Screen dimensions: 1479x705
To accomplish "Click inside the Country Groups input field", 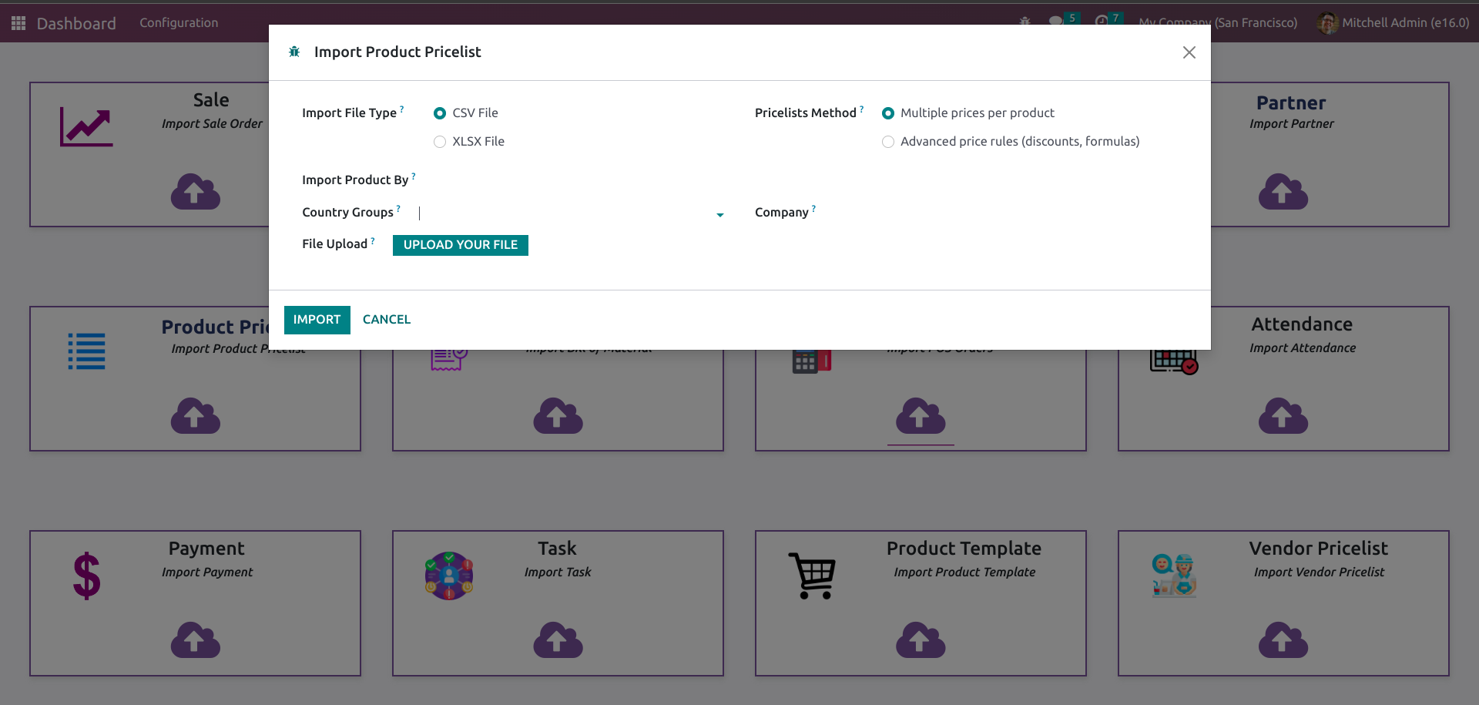I will coord(566,213).
